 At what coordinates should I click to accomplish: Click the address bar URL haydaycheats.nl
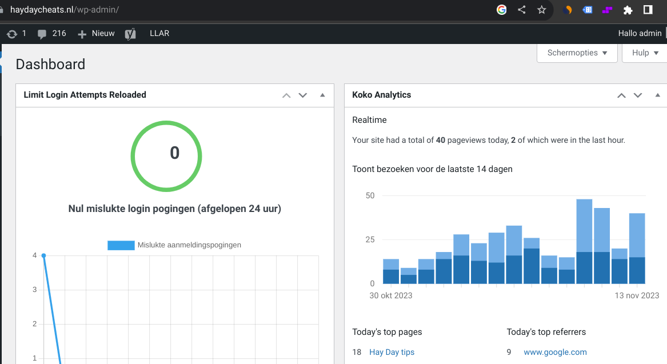coord(64,9)
